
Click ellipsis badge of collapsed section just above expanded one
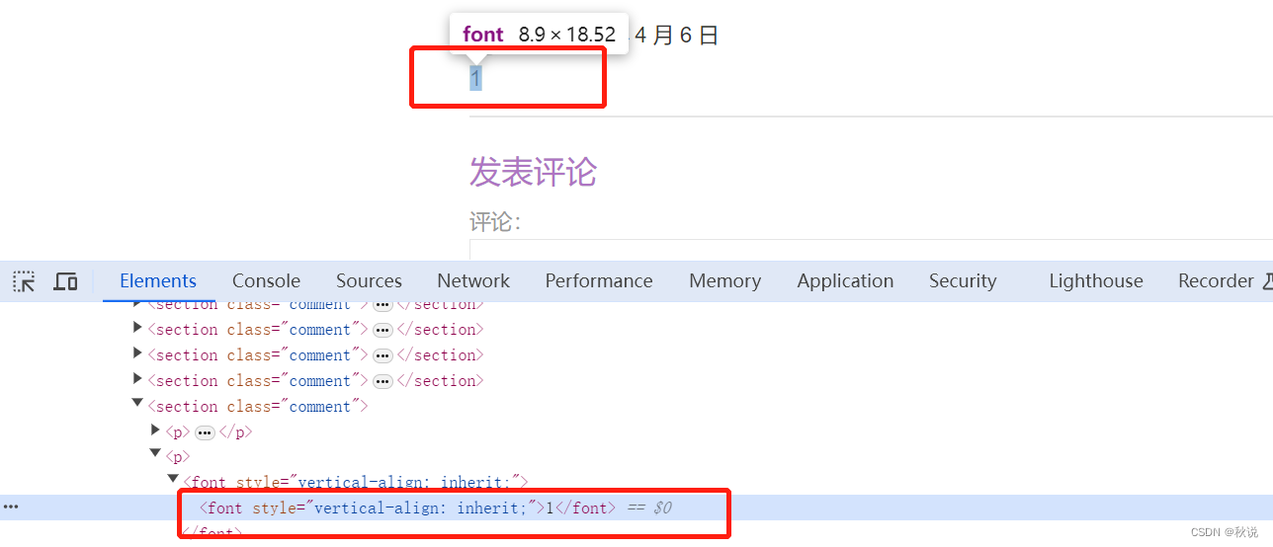pyautogui.click(x=382, y=381)
